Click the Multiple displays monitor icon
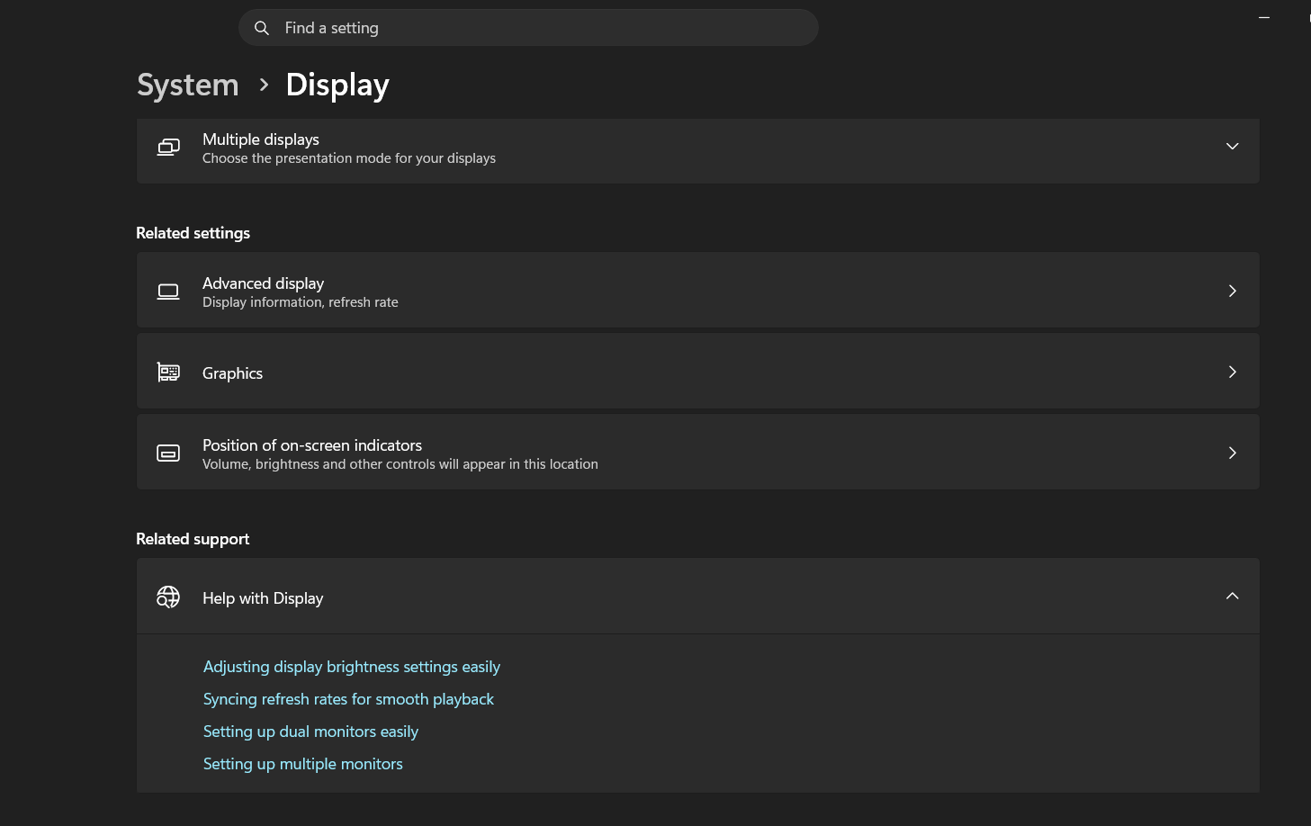The width and height of the screenshot is (1311, 826). (x=168, y=147)
